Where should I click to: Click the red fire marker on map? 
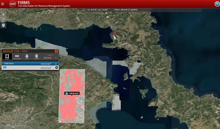click(114, 33)
